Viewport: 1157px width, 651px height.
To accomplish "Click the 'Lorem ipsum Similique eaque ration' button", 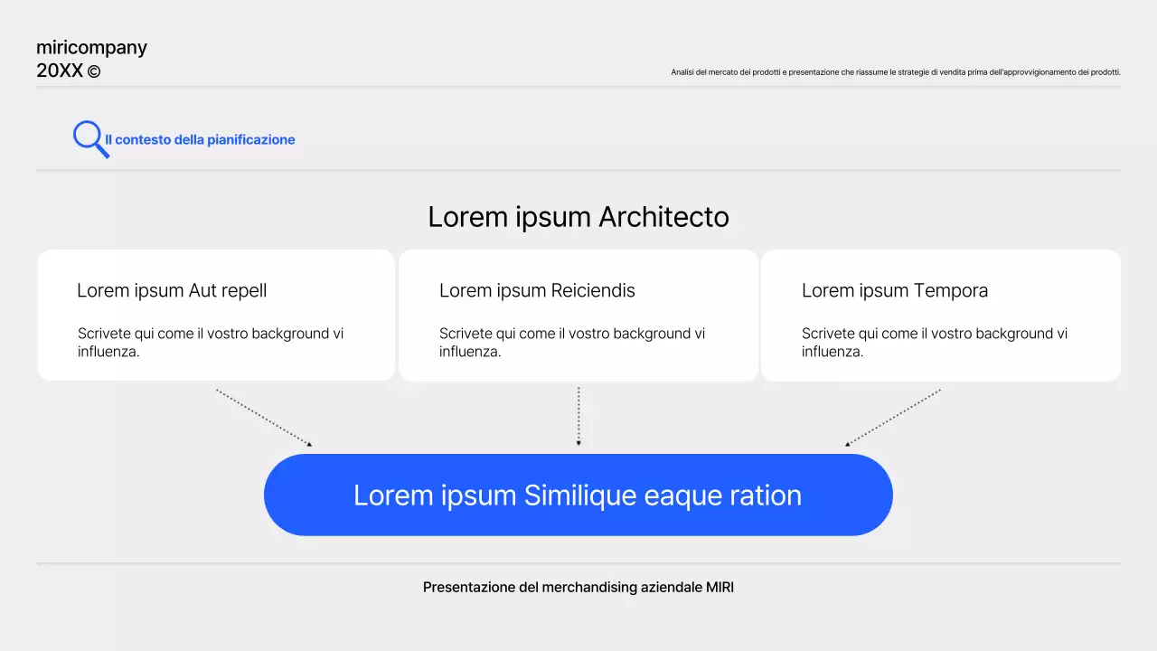I will (x=578, y=495).
